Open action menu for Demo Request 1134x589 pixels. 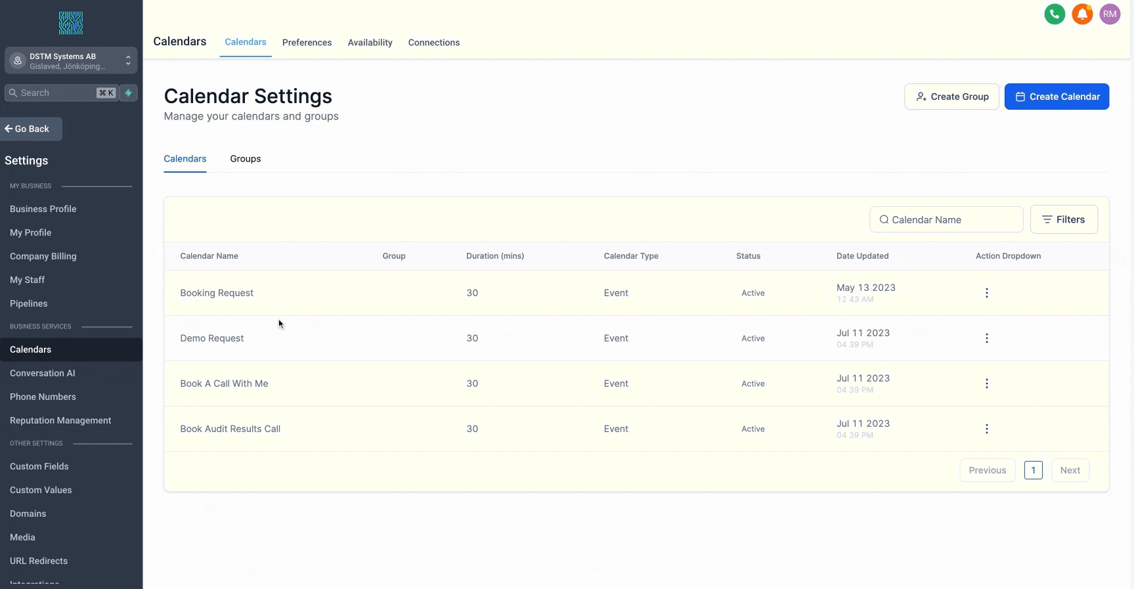(x=986, y=338)
